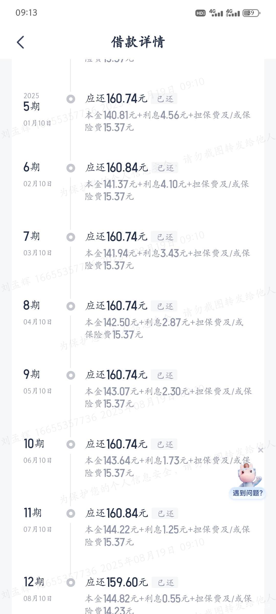Select the 7期 timeline dot
This screenshot has height=614, width=276.
click(x=71, y=237)
